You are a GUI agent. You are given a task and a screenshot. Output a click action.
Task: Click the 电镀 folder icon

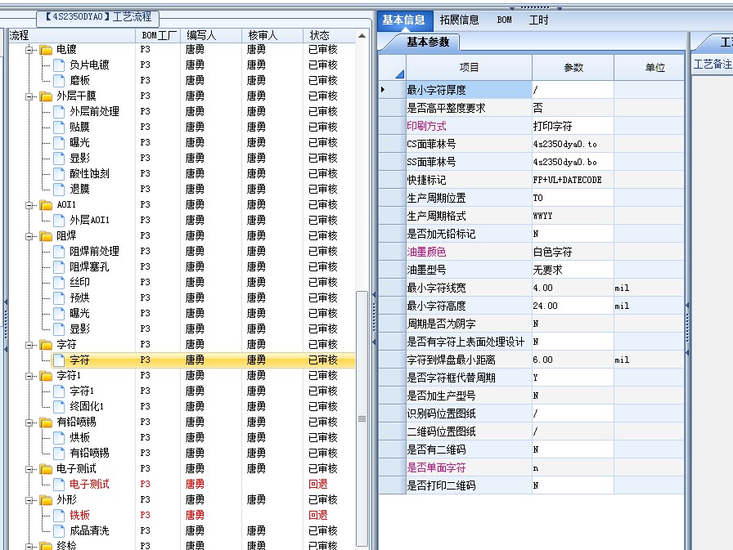coord(46,50)
